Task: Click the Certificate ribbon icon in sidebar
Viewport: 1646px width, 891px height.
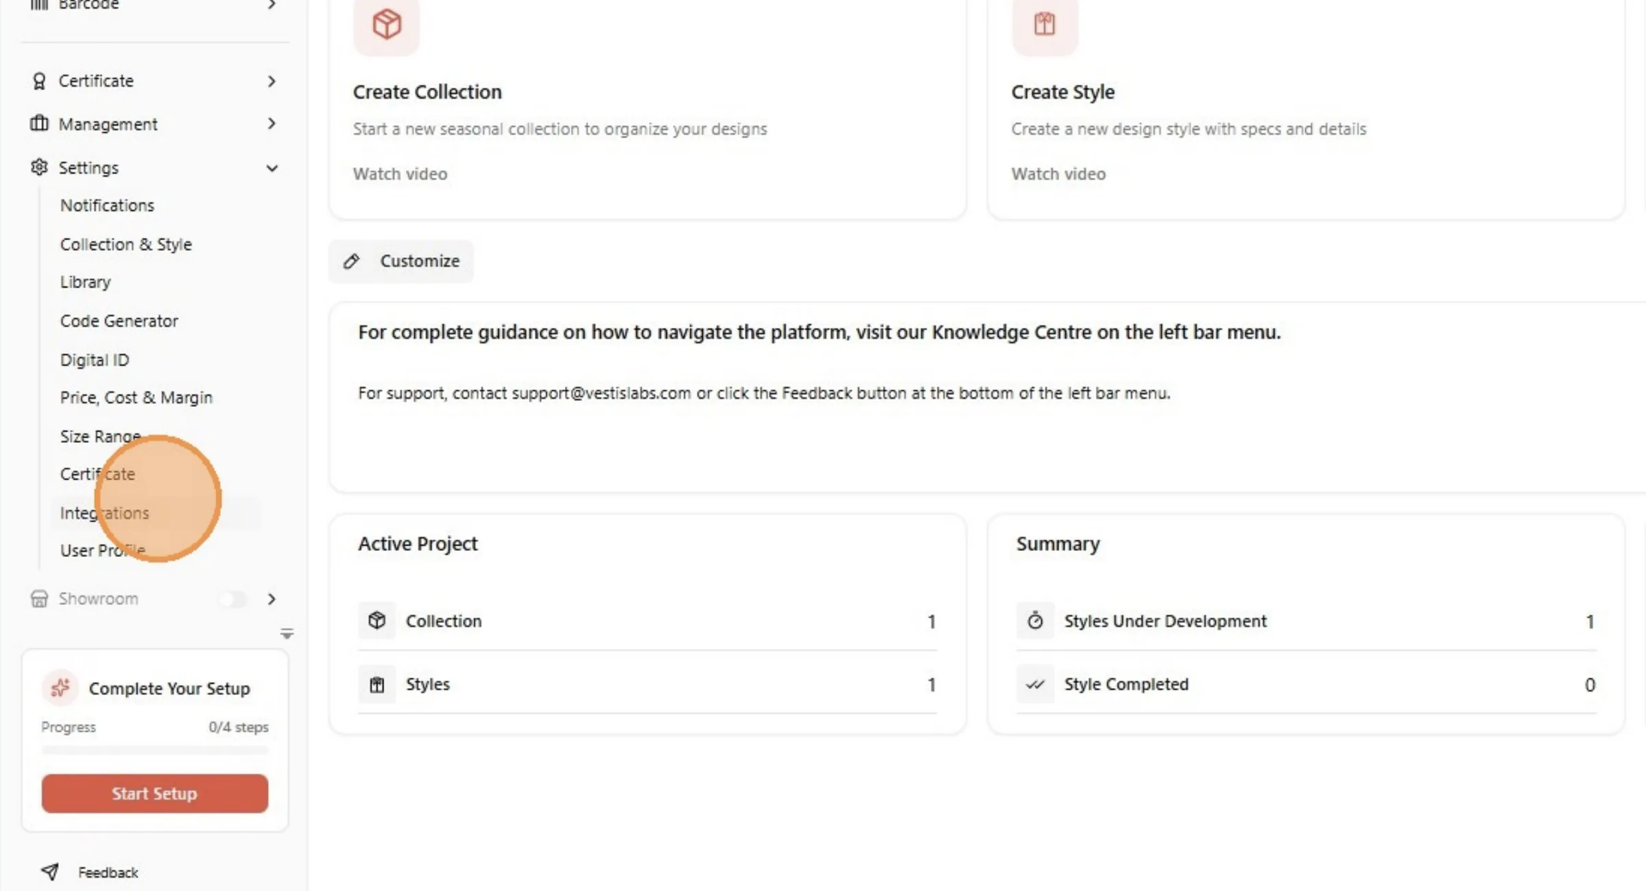Action: click(39, 81)
